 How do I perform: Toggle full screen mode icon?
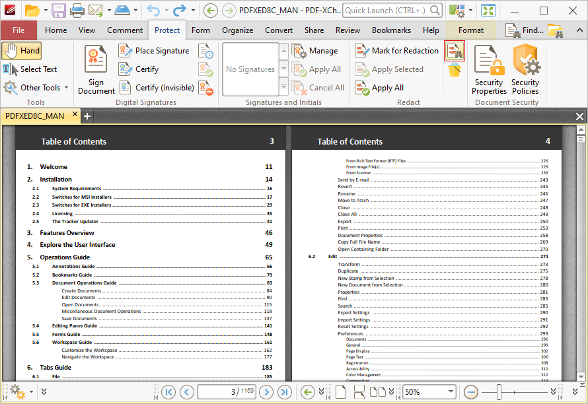click(488, 11)
